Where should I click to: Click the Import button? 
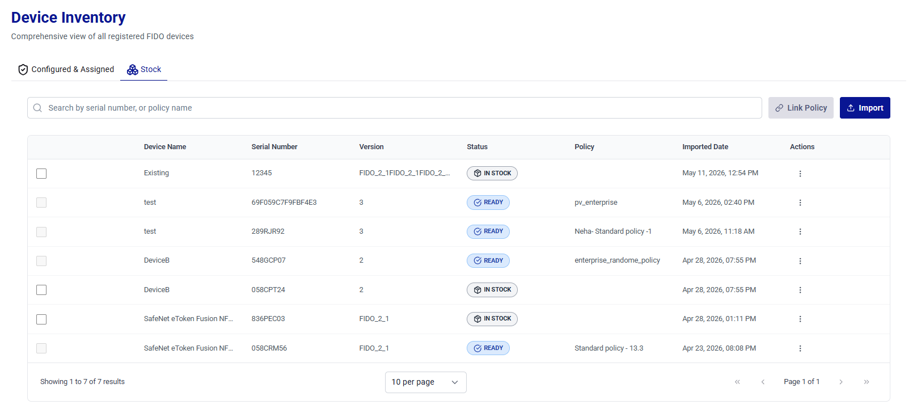click(865, 108)
